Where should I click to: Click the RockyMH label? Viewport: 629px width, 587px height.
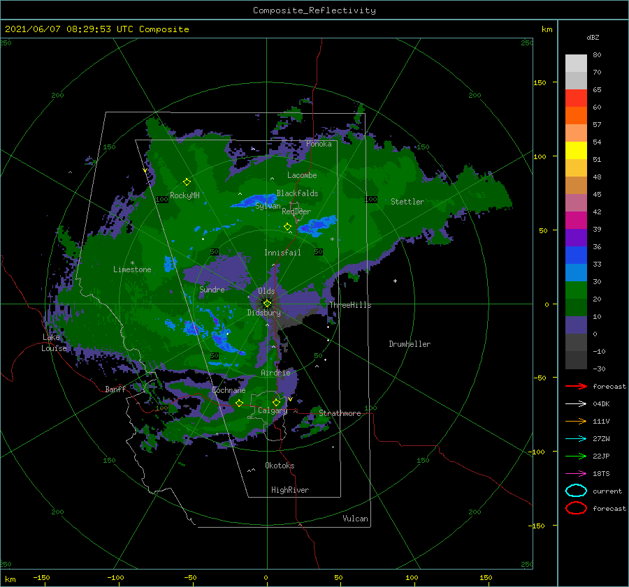pos(185,195)
